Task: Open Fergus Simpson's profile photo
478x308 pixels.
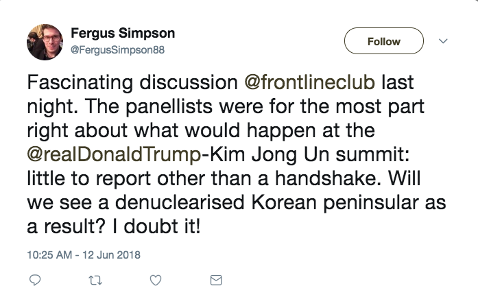Action: 45,43
